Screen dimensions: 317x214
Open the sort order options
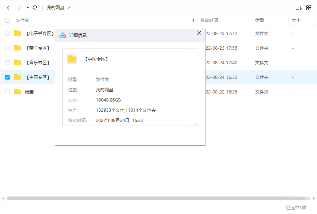click(x=298, y=8)
